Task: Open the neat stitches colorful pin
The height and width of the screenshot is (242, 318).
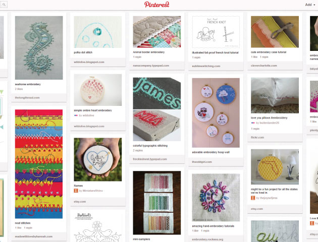Action: tap(39, 164)
